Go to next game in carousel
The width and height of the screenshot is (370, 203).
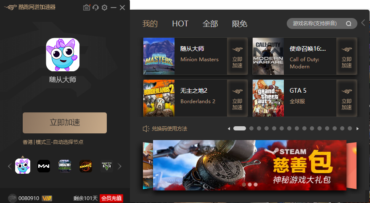(x=120, y=166)
